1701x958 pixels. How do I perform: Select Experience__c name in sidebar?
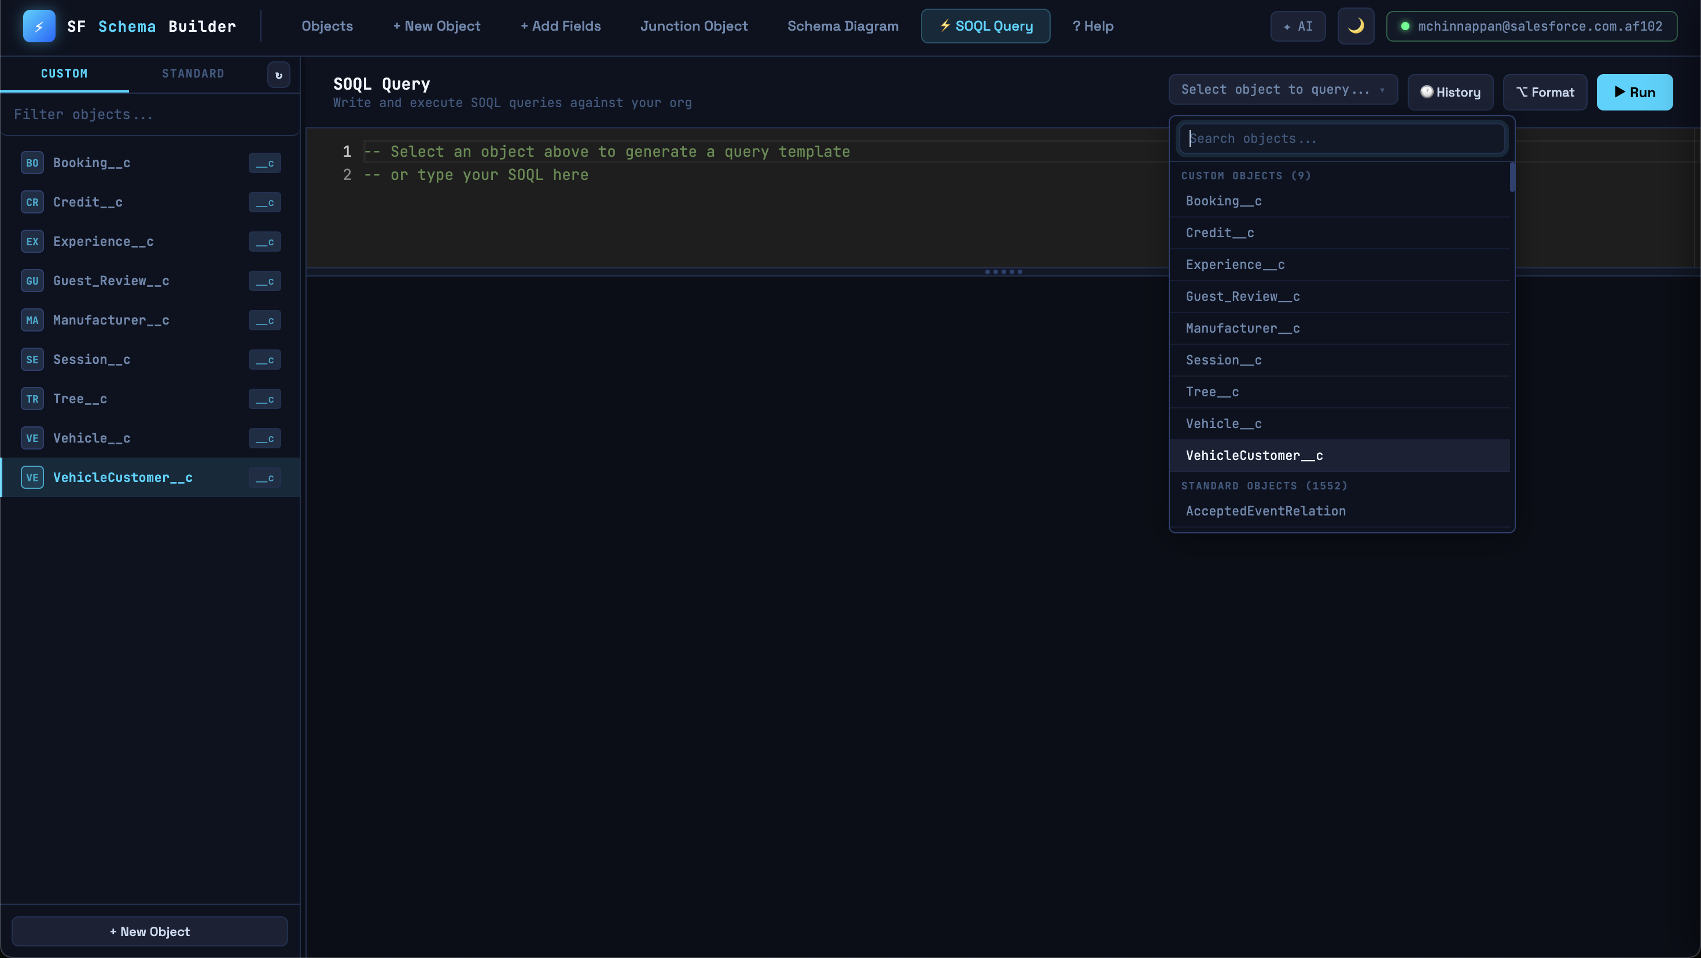(104, 242)
